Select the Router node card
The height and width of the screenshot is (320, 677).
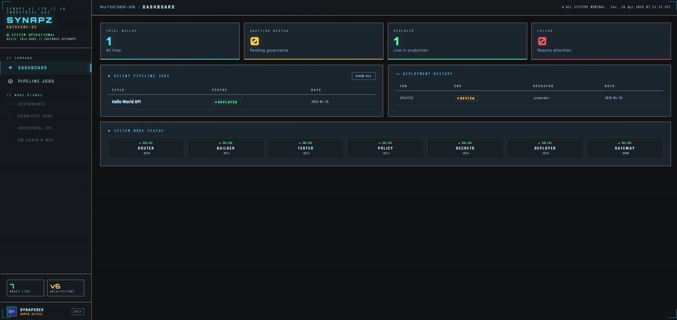tap(146, 148)
